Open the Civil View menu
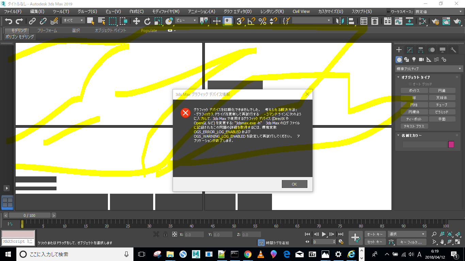Screen dimensions: 465x261 tap(301, 12)
